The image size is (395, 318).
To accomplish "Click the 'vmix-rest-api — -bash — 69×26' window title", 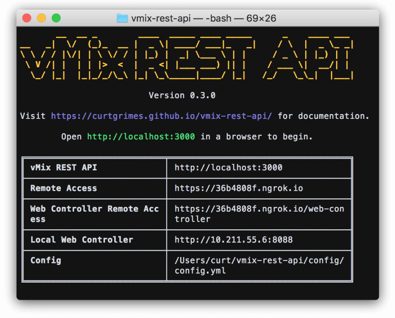I will (x=204, y=18).
